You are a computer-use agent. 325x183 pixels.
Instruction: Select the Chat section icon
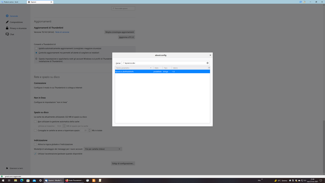pyautogui.click(x=7, y=34)
